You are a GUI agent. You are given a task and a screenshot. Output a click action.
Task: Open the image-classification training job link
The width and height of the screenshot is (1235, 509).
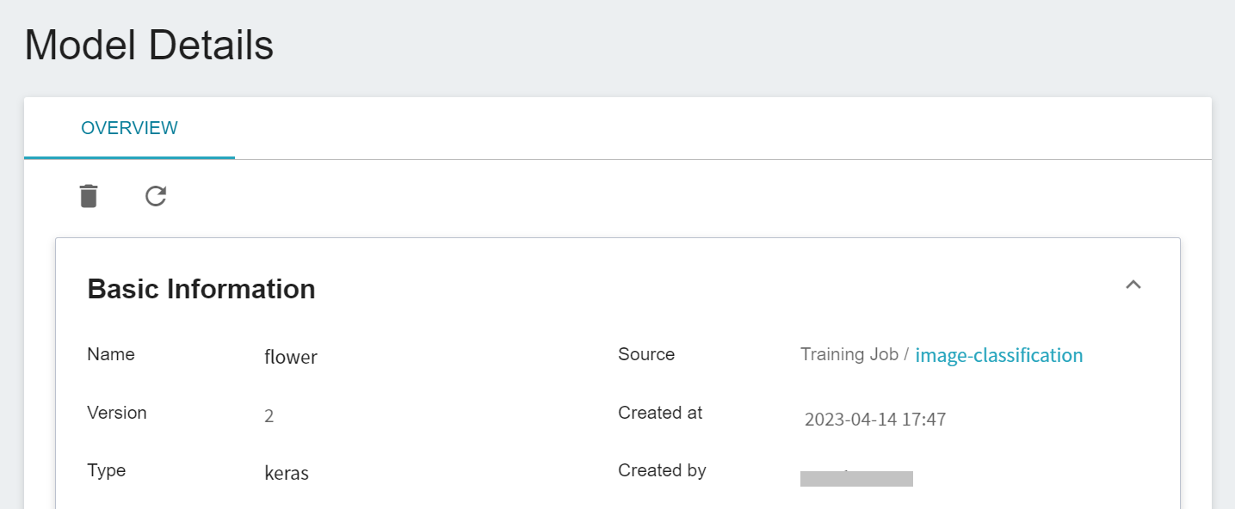coord(998,355)
